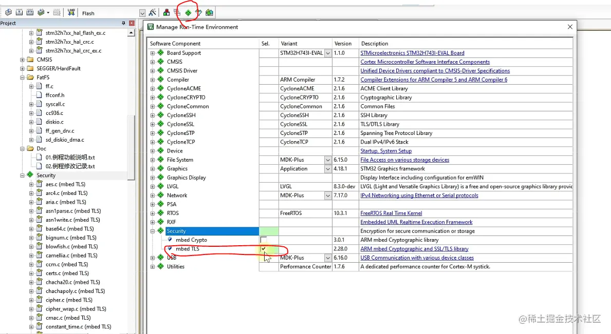Open Cortex Microcontroller Software Interface Components link
611x334 pixels.
425,62
